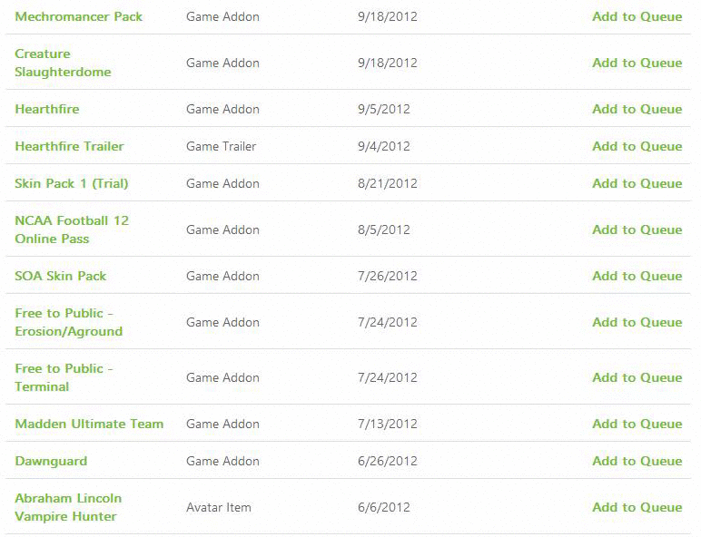Add Abraham Lincoln Vampire Hunter to queue
Screen dimensions: 701x537
click(x=637, y=507)
